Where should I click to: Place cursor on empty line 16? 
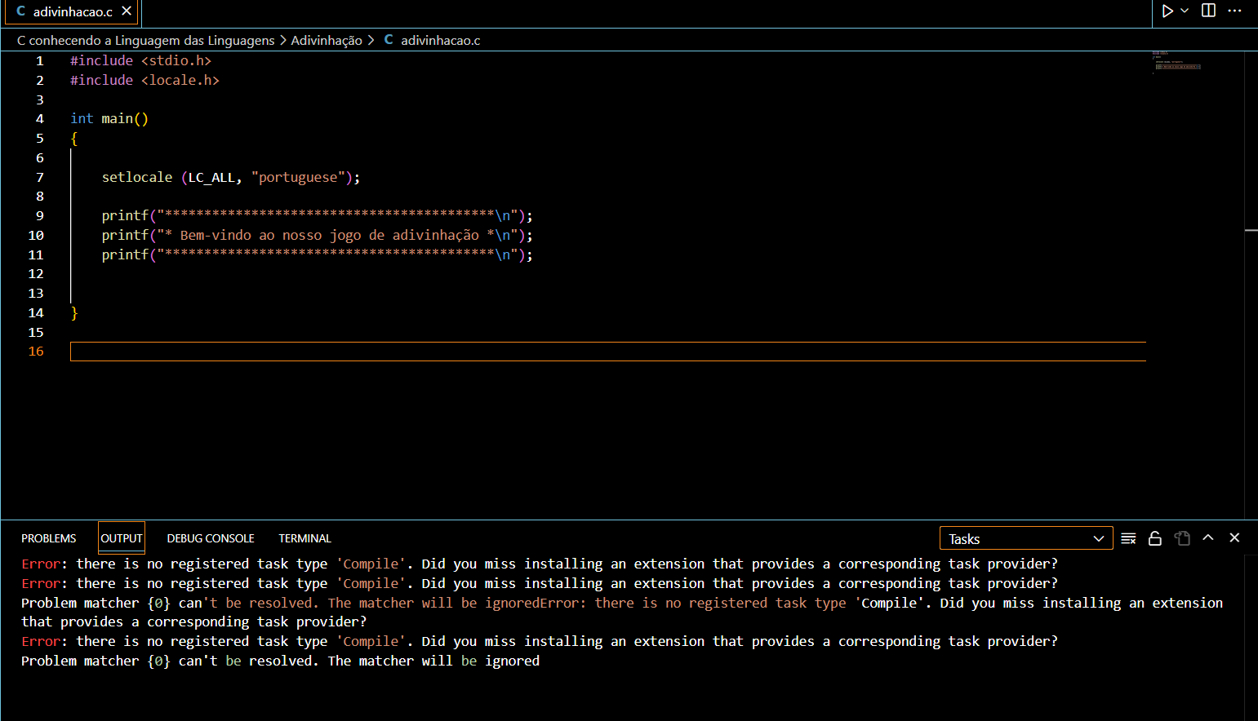point(608,352)
